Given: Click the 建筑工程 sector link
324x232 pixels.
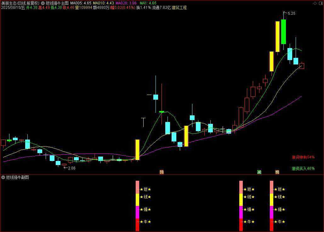Looking at the screenshot, I should coord(179,8).
